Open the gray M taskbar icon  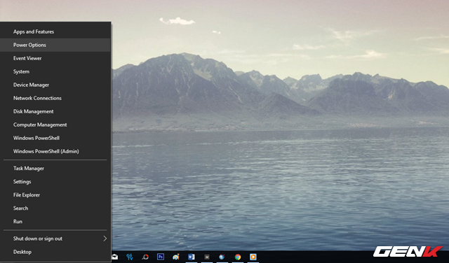(x=207, y=257)
